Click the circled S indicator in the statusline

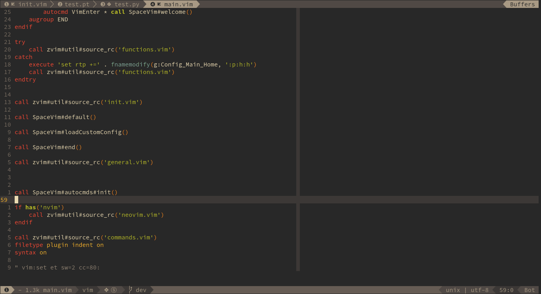pyautogui.click(x=113, y=290)
